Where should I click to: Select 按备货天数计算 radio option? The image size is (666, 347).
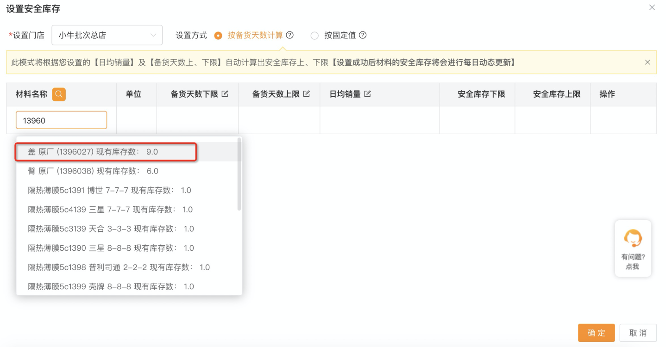coord(218,36)
